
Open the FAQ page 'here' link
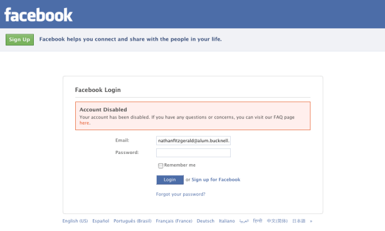tap(84, 123)
